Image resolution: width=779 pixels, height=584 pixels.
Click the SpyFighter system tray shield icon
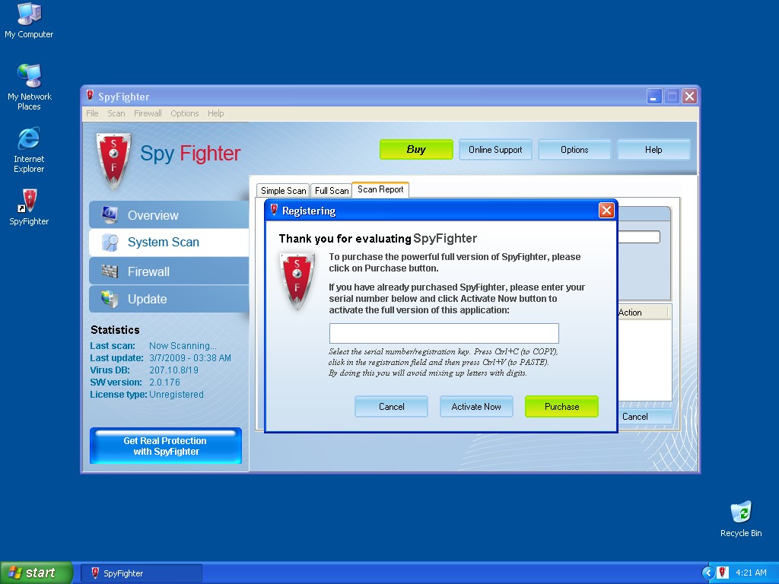click(x=723, y=573)
